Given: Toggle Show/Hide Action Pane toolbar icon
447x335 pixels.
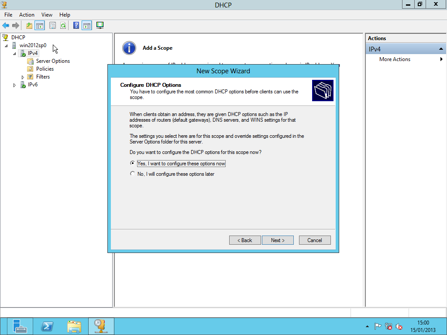Looking at the screenshot, I should pyautogui.click(x=86, y=26).
